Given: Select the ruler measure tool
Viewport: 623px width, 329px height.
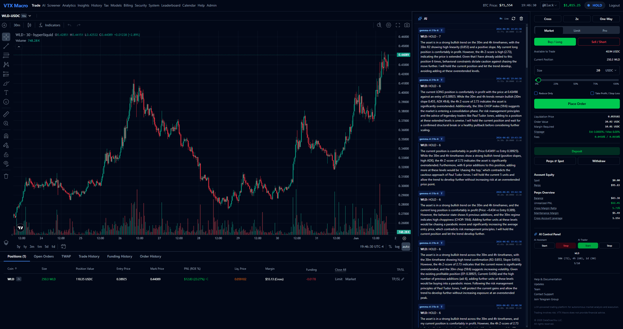Looking at the screenshot, I should tap(6, 114).
